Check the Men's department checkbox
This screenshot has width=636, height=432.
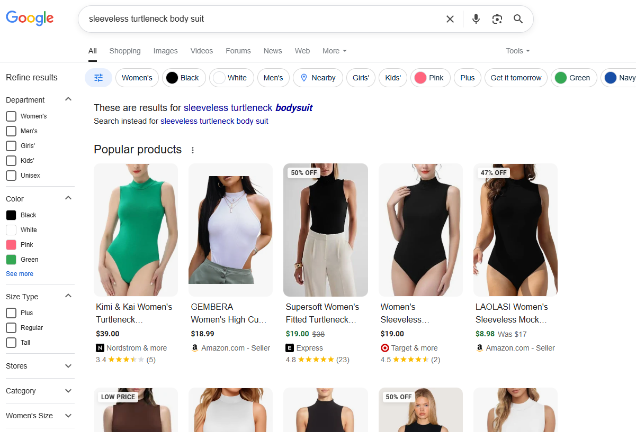point(11,131)
